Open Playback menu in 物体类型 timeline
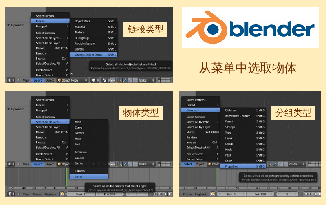The height and width of the screenshot is (205, 326). pyautogui.click(x=50, y=194)
